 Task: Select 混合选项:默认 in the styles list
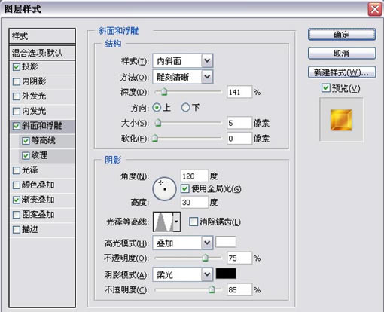(42, 53)
